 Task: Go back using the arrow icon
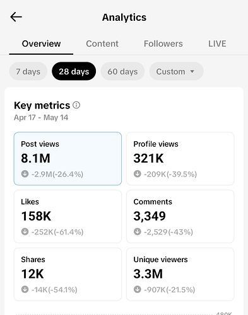16,17
